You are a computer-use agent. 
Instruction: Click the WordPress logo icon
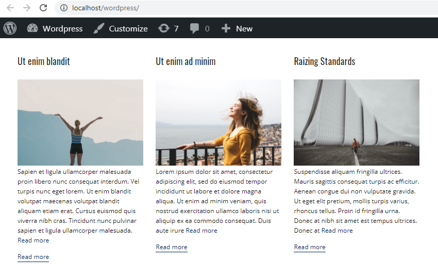(10, 28)
